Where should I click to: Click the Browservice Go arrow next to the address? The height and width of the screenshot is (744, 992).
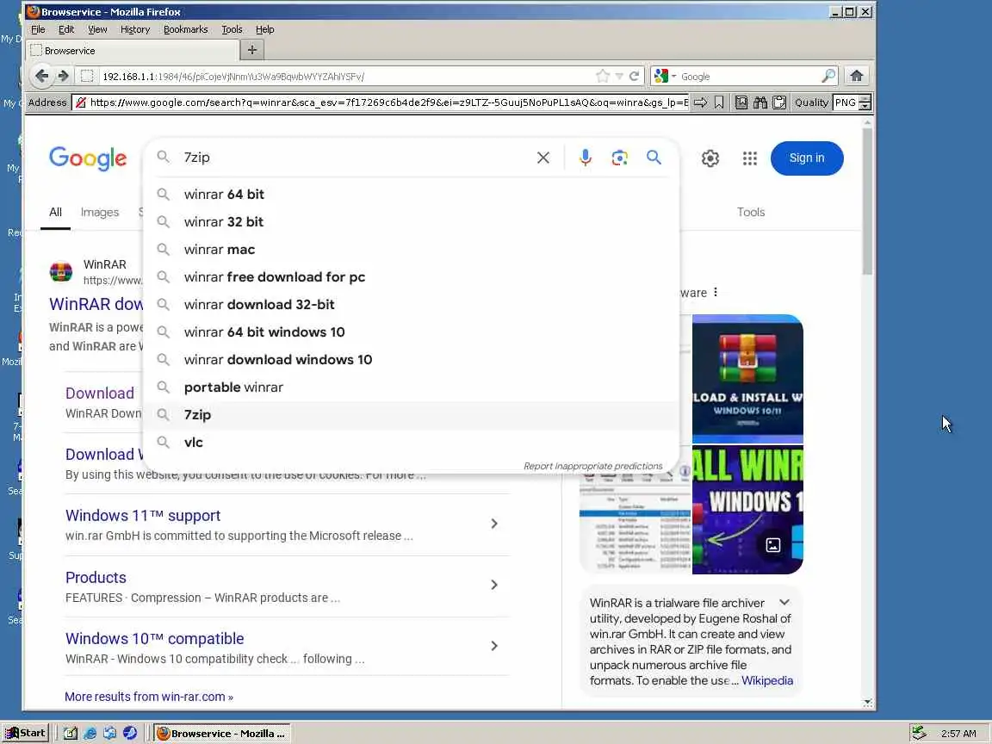point(700,102)
